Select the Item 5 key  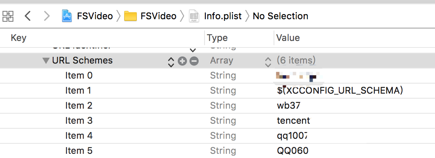pos(79,150)
